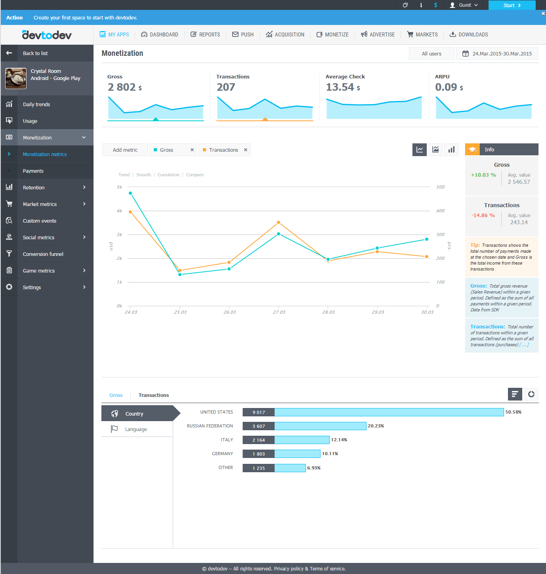This screenshot has height=574, width=546.
Task: Open the Conversion funnel section
Action: click(x=47, y=254)
